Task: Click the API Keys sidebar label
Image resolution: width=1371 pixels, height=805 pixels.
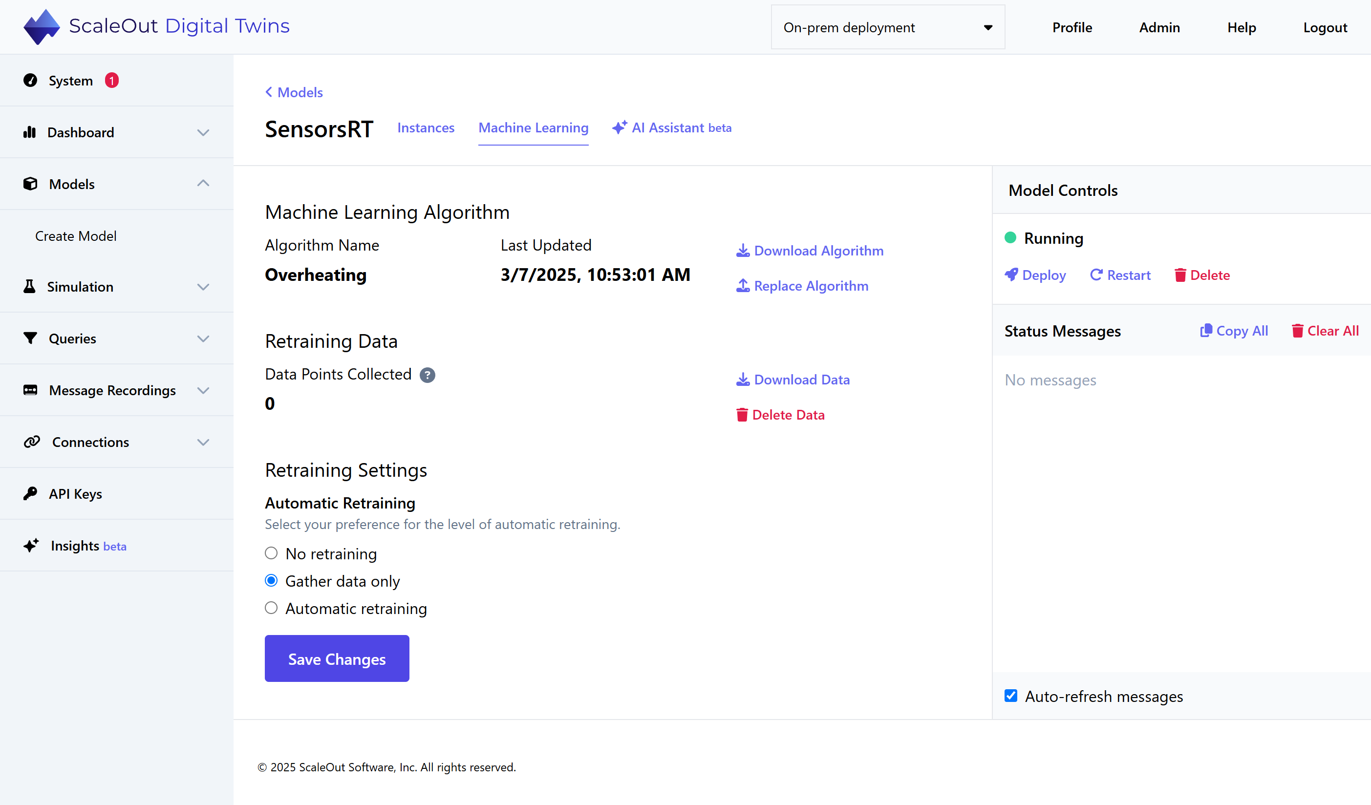Action: tap(76, 493)
